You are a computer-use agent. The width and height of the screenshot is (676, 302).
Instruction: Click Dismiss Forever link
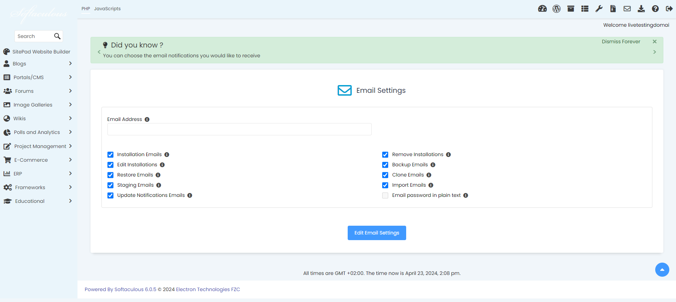pos(621,41)
